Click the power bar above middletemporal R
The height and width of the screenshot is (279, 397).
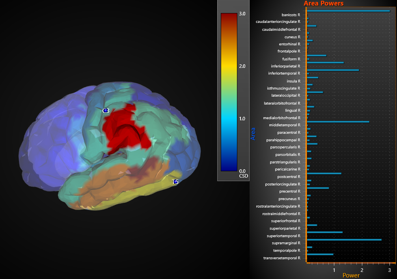coord(338,122)
